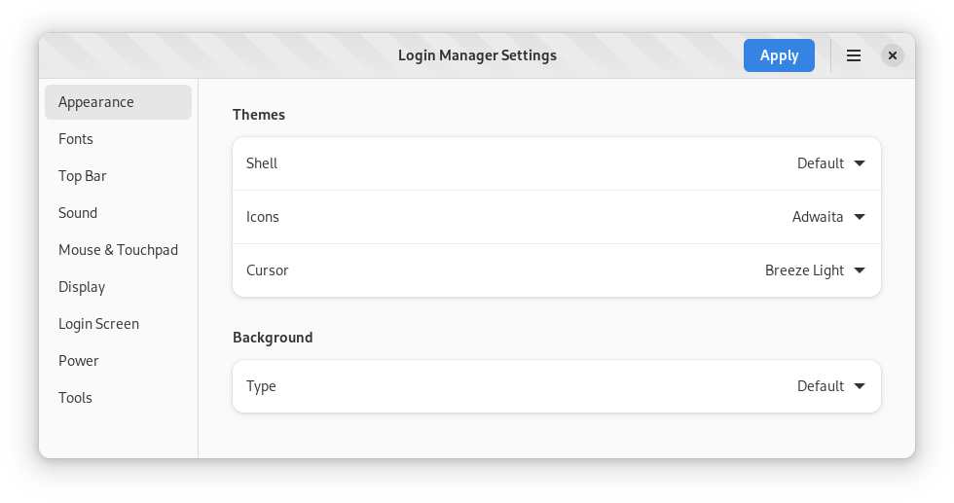Image resolution: width=954 pixels, height=503 pixels.
Task: Click the Shell row label
Action: pos(262,163)
